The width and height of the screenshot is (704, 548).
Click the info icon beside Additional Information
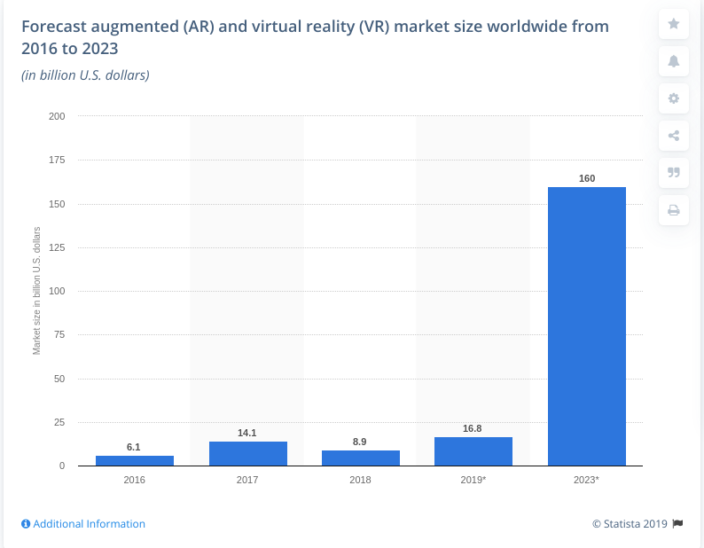click(x=26, y=524)
